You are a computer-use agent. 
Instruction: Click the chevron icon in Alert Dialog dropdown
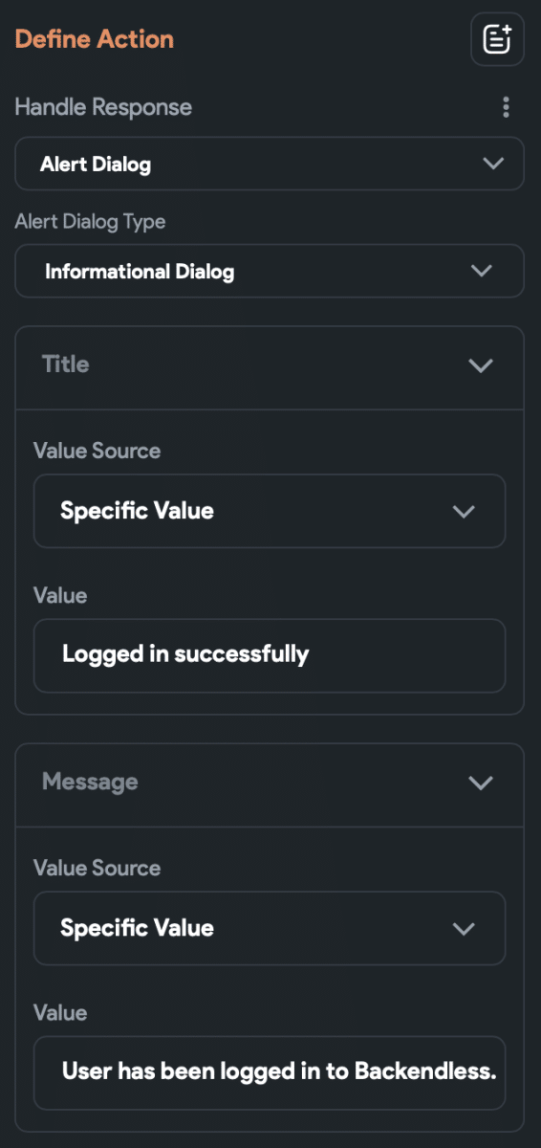(493, 164)
